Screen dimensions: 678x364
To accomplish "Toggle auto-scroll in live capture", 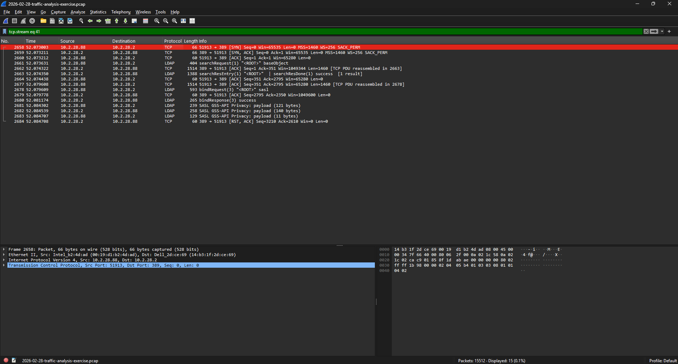I will 134,21.
